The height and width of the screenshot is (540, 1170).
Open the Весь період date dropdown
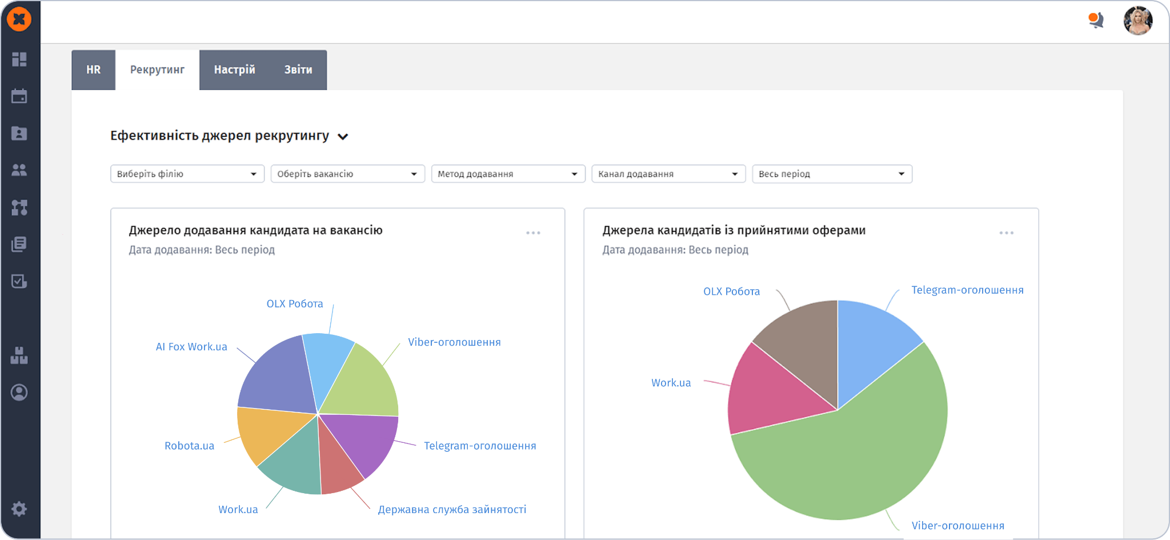pyautogui.click(x=832, y=174)
